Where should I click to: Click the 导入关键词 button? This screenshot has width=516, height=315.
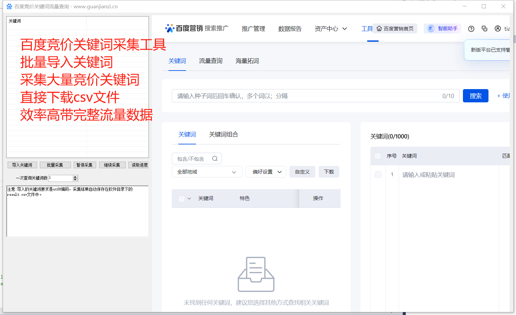pyautogui.click(x=22, y=165)
